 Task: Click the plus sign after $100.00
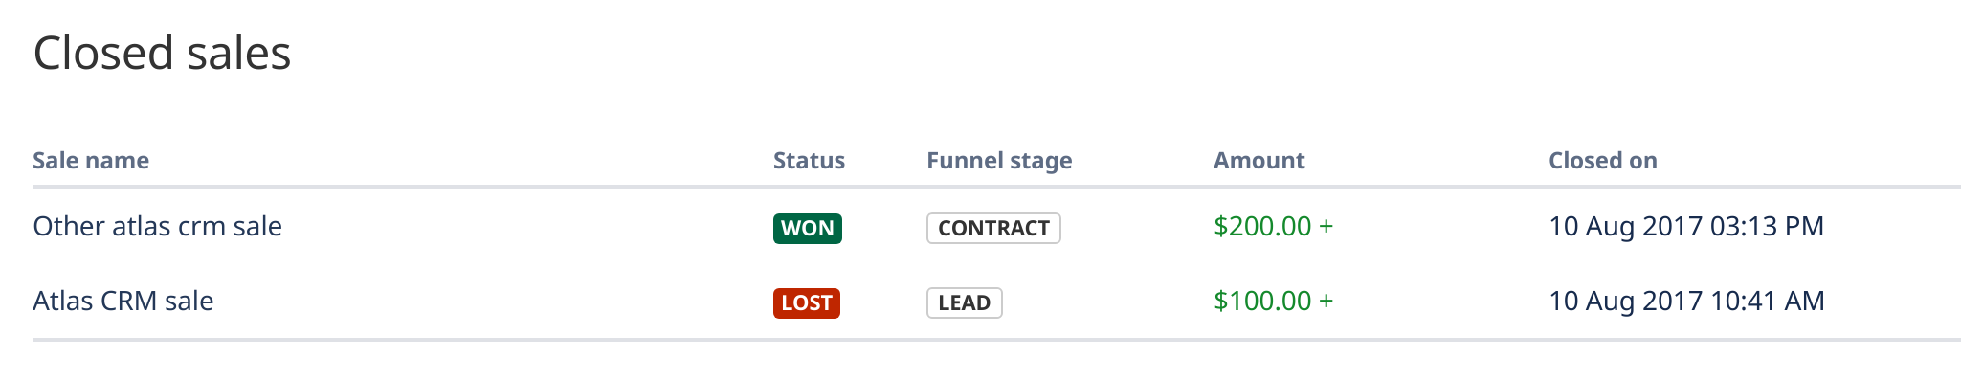1326,302
